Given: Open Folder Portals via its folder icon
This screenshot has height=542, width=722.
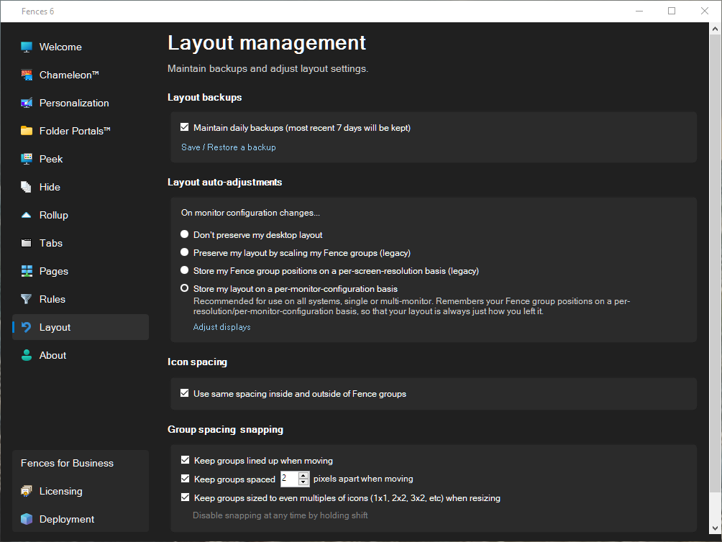Looking at the screenshot, I should click(x=27, y=131).
